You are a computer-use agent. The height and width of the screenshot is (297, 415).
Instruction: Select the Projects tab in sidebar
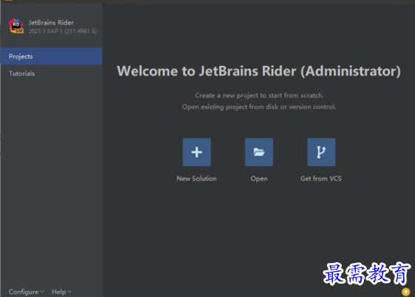51,56
